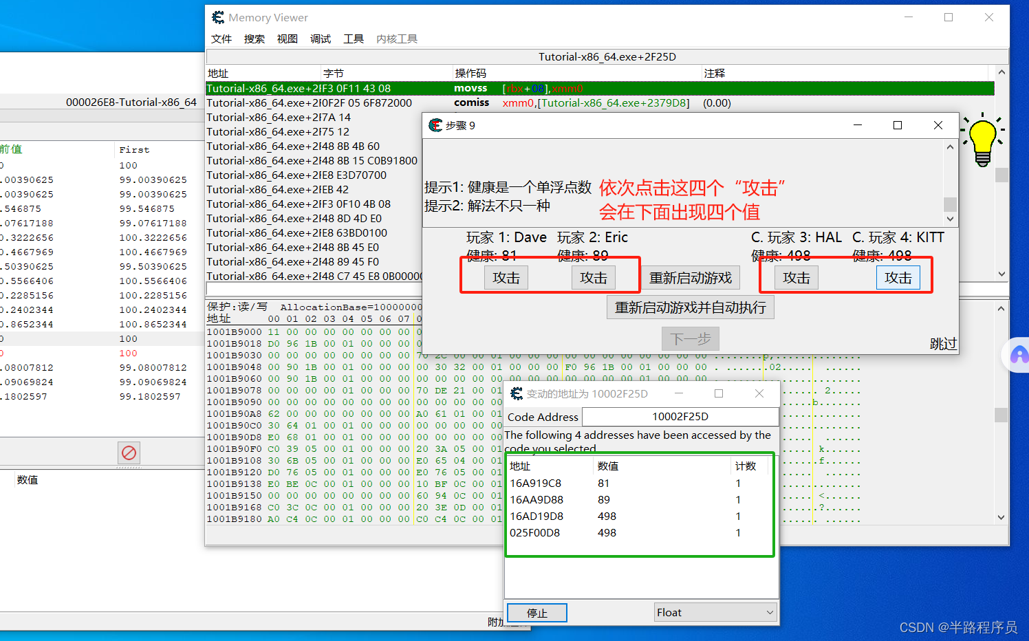Open the 文件 menu in Memory Viewer
This screenshot has width=1029, height=641.
coord(221,39)
